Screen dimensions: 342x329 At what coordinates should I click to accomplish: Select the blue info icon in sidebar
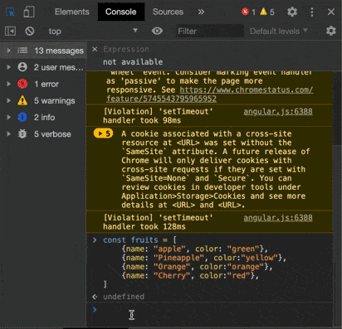[x=22, y=117]
